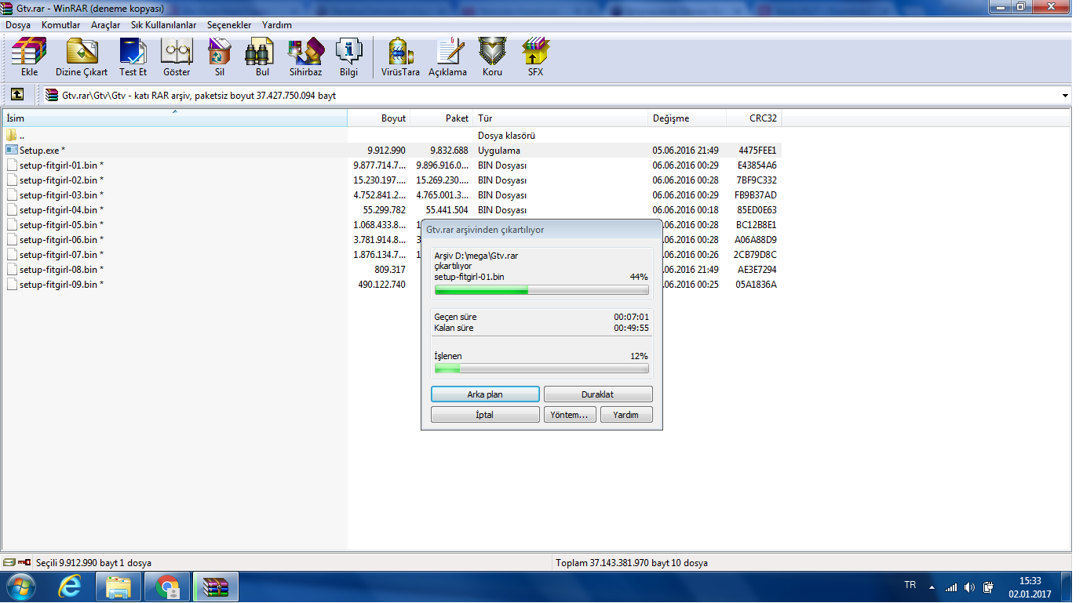Click the file extraction progress bar at 44%
Viewport: 1083px width, 603px height.
click(x=541, y=290)
